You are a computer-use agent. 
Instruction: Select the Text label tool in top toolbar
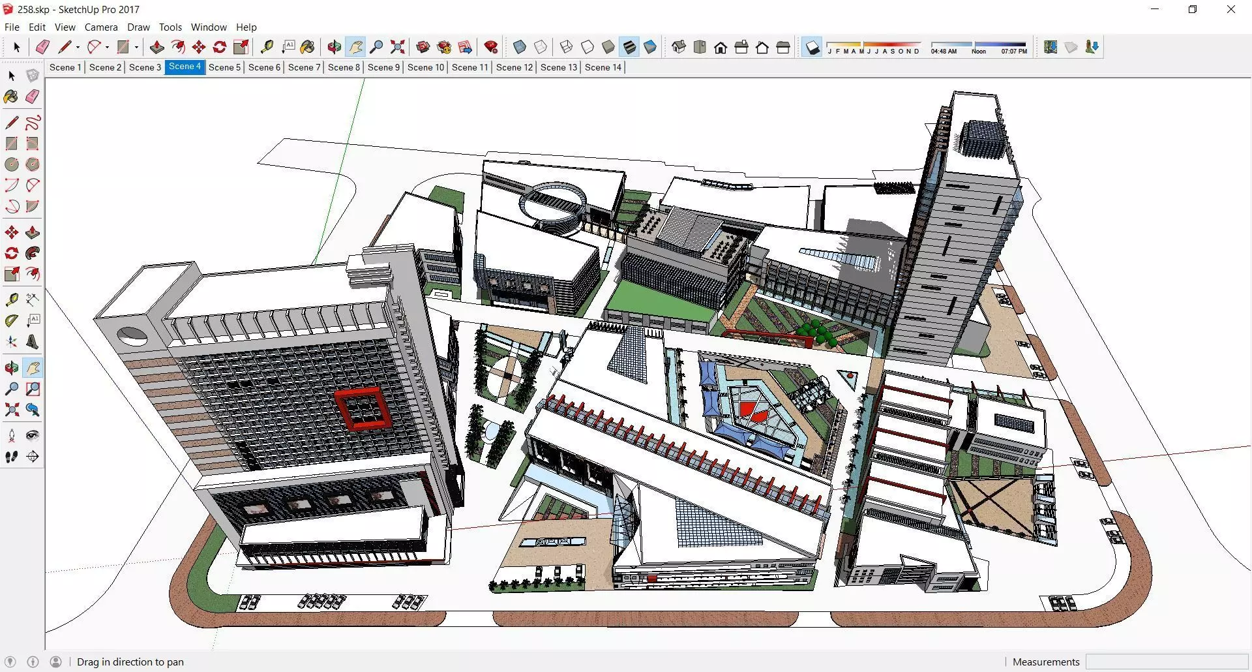coord(288,47)
